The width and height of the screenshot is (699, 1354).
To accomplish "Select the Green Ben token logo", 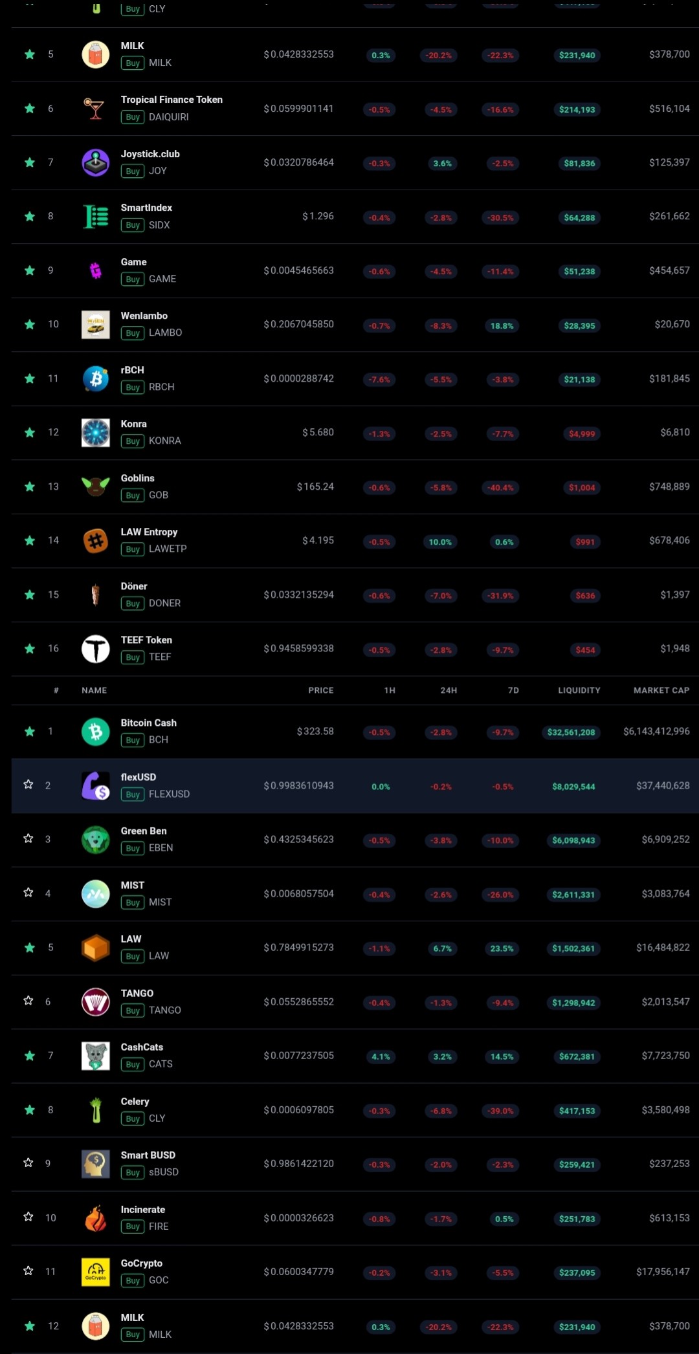I will (96, 840).
